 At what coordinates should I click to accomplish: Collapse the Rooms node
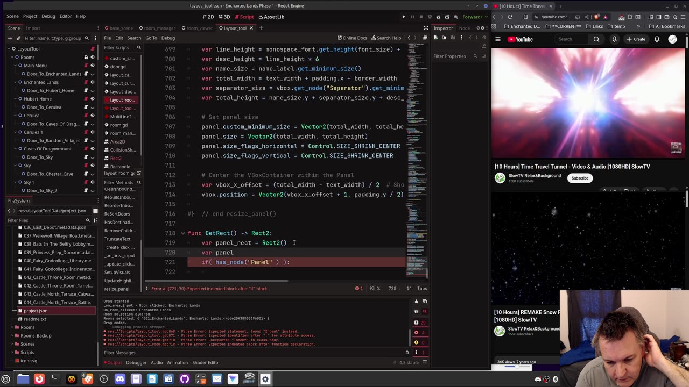tap(11, 57)
